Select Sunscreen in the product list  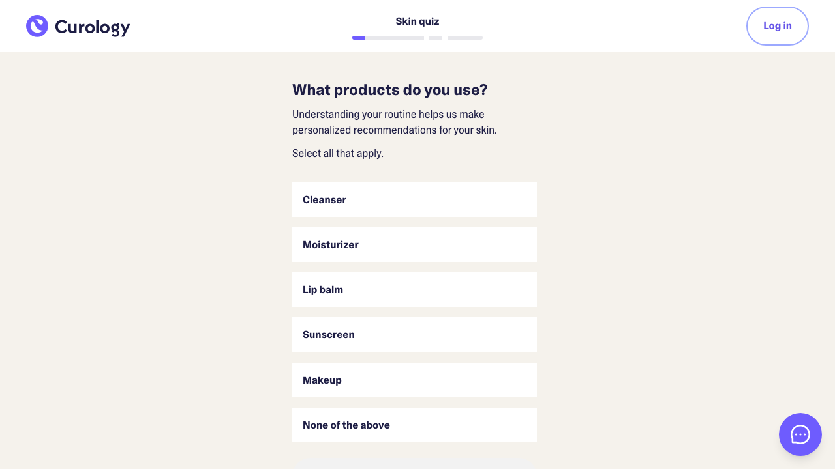click(x=414, y=335)
